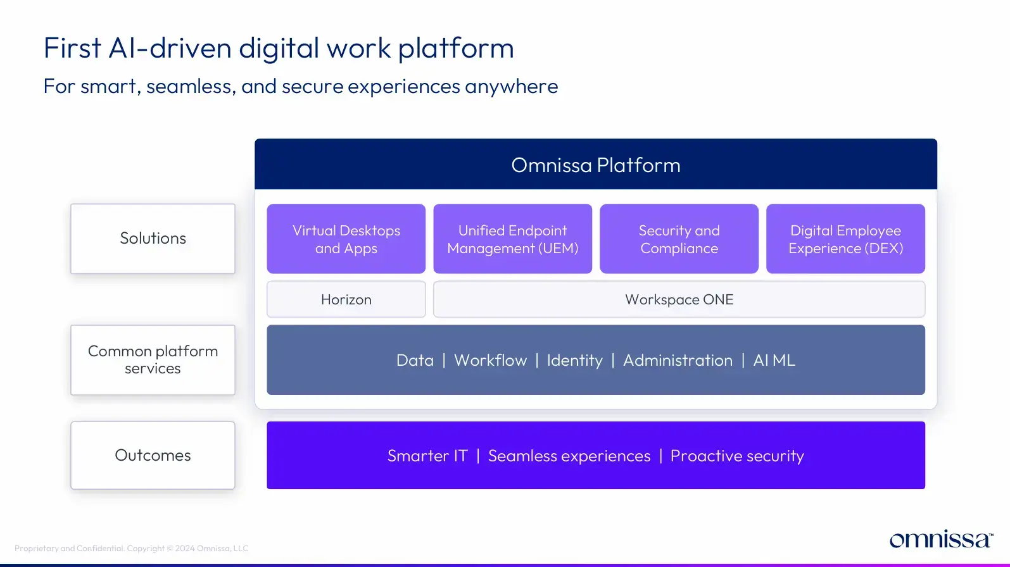Open the Virtual Desktops and Apps tile

tap(346, 239)
